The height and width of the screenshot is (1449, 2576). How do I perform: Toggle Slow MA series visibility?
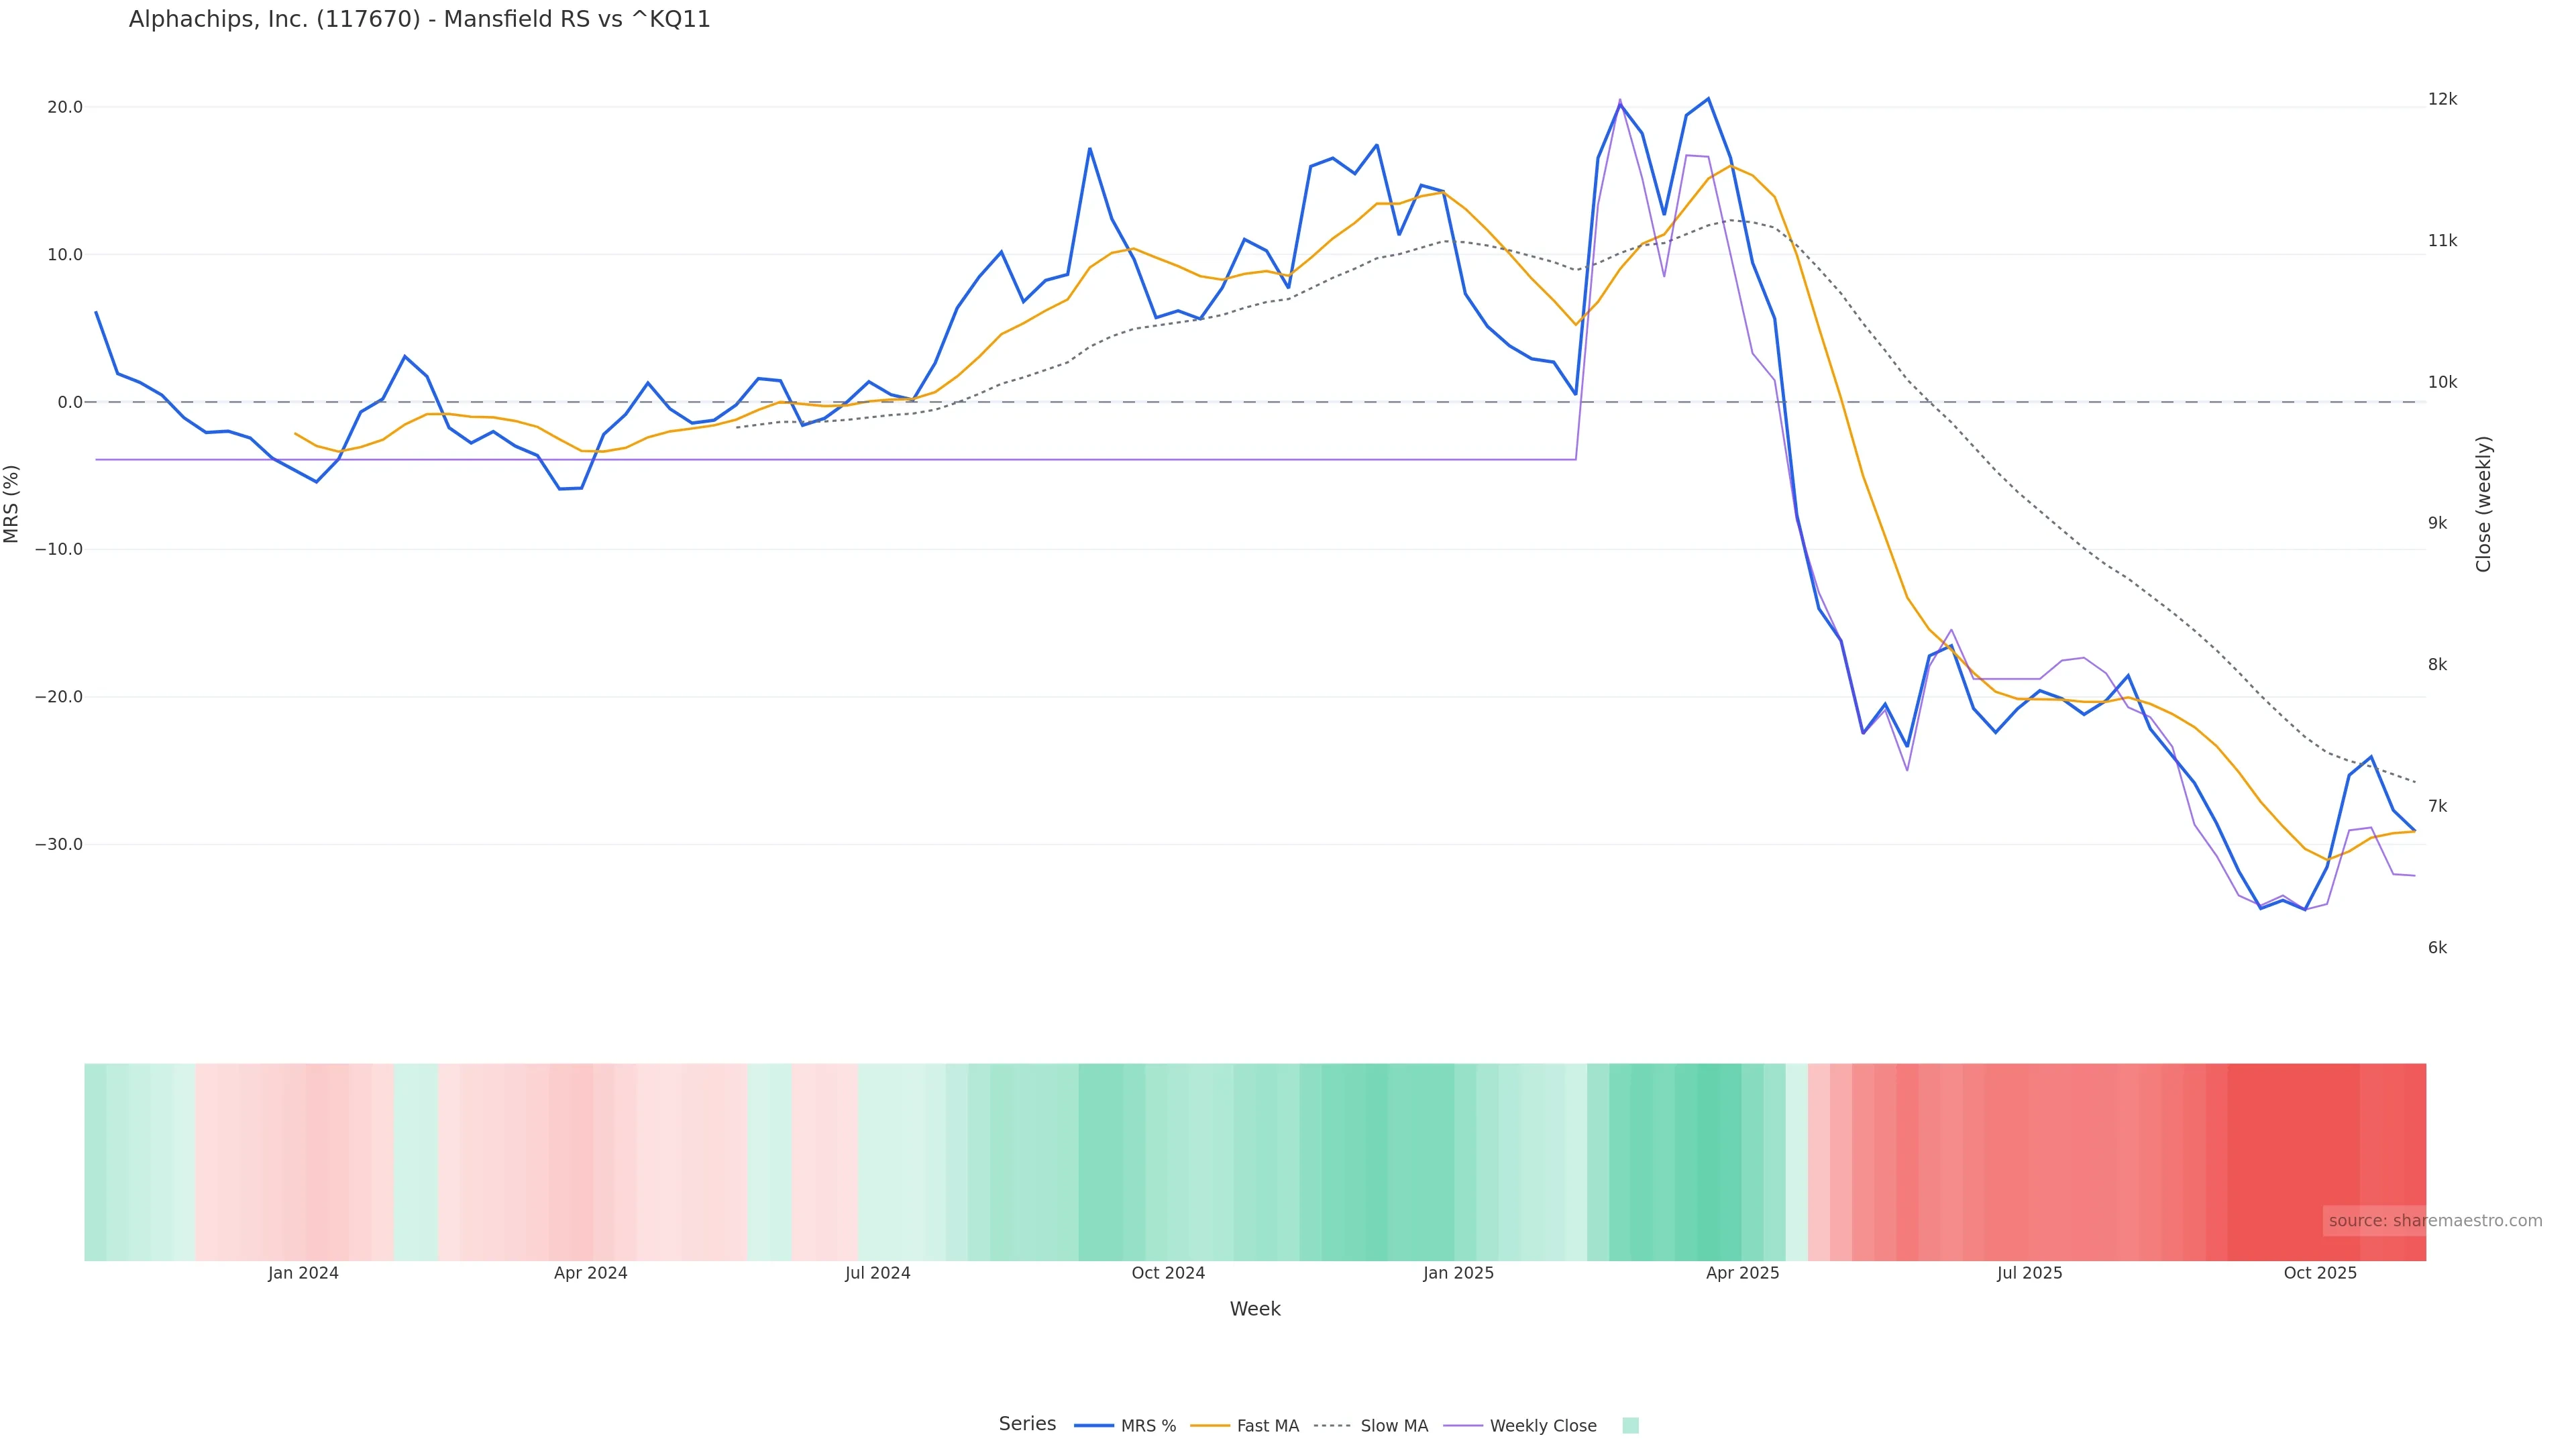(1393, 1426)
